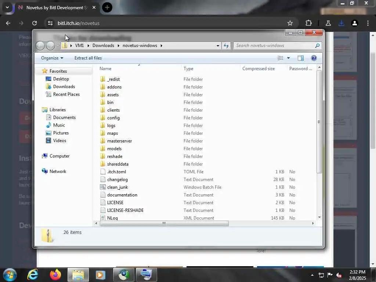Select the Novetus by Bitl Development tab
This screenshot has height=282, width=376.
57,7
